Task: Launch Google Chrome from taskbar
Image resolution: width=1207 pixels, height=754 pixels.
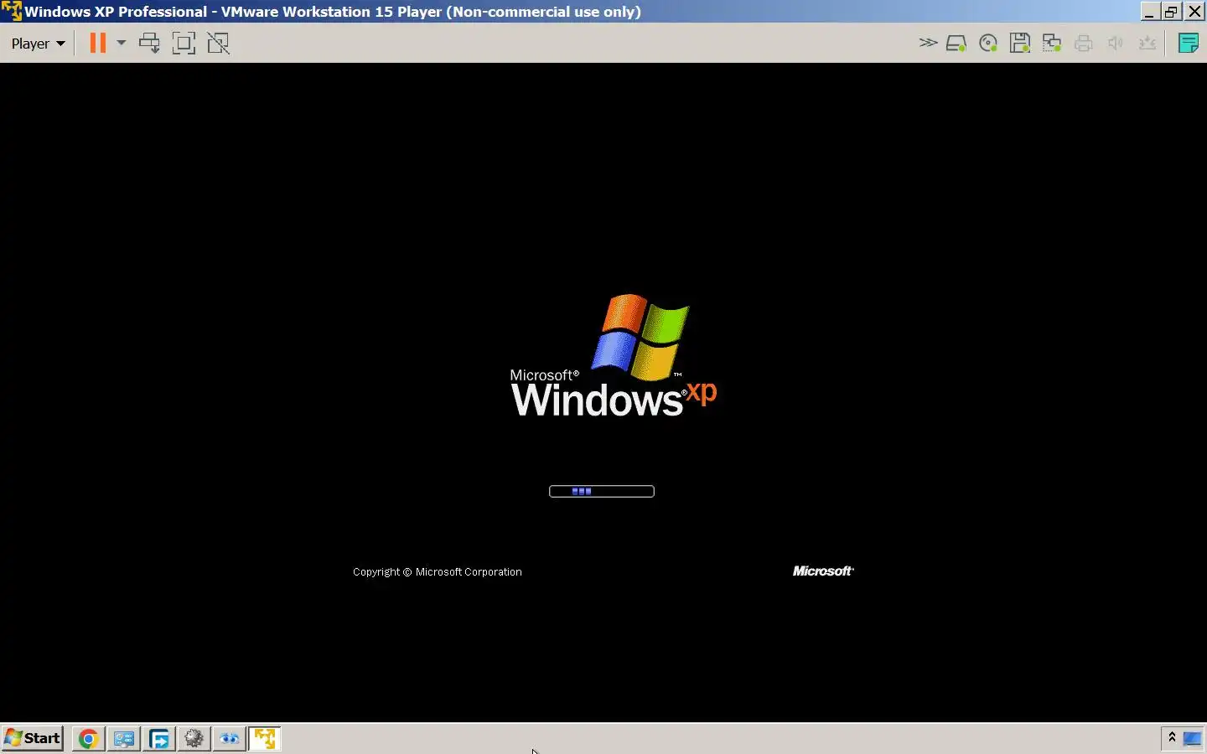Action: 88,738
